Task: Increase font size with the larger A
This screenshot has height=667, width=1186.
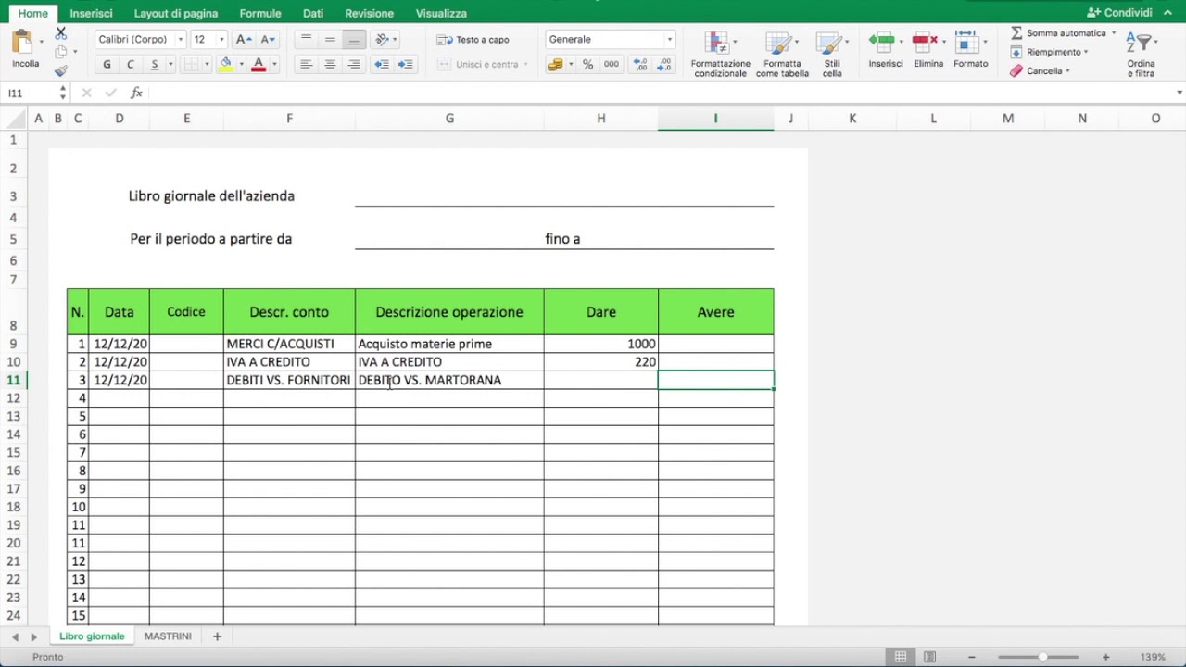Action: (x=244, y=40)
